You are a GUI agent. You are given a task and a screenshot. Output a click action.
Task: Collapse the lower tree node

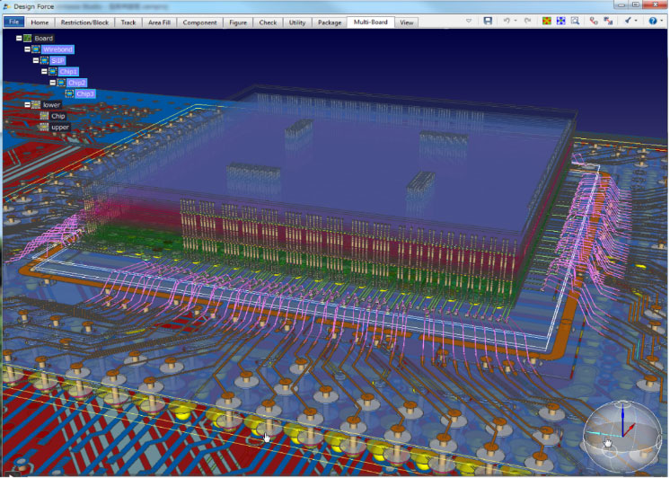[27, 105]
